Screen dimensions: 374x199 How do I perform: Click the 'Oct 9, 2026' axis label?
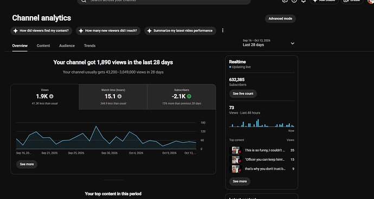pos(169,153)
